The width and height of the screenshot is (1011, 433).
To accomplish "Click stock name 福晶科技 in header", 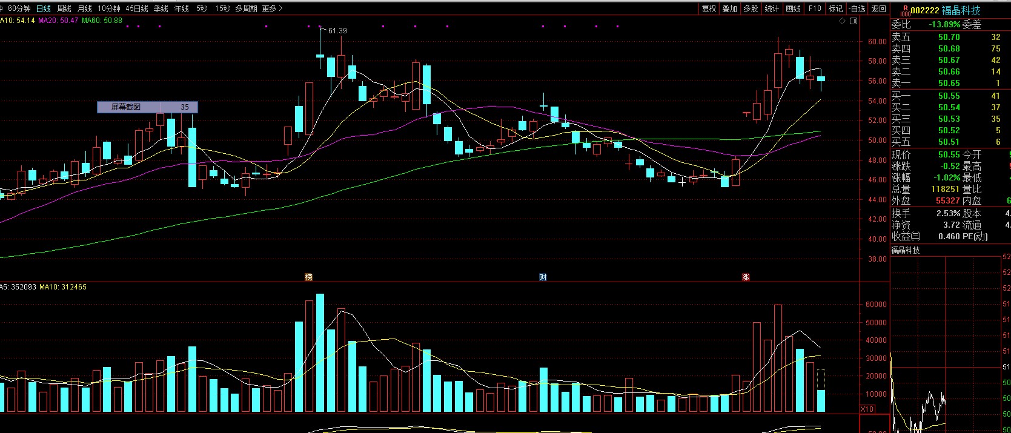I will point(961,10).
